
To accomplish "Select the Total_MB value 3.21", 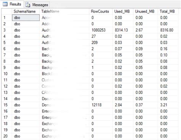I will pos(163,105).
